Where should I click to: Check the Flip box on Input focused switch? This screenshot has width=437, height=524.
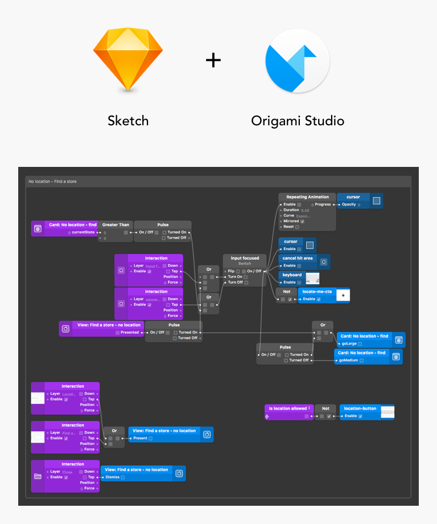[238, 271]
